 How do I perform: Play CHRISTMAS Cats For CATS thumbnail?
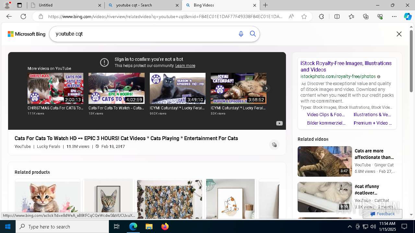pos(55,88)
